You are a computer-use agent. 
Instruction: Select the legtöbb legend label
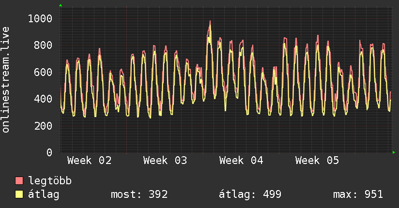tap(50, 181)
